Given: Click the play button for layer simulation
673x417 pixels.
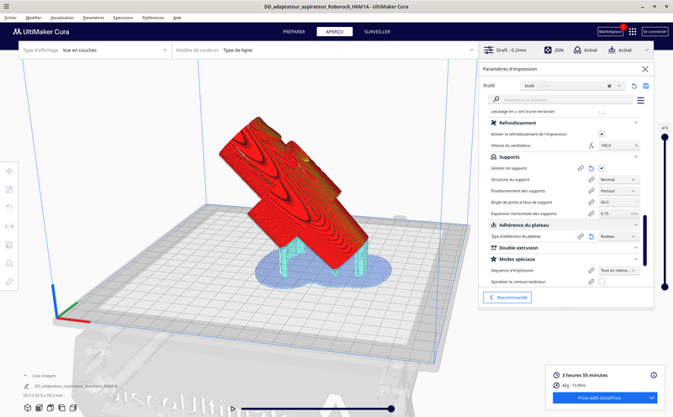Looking at the screenshot, I should 233,409.
